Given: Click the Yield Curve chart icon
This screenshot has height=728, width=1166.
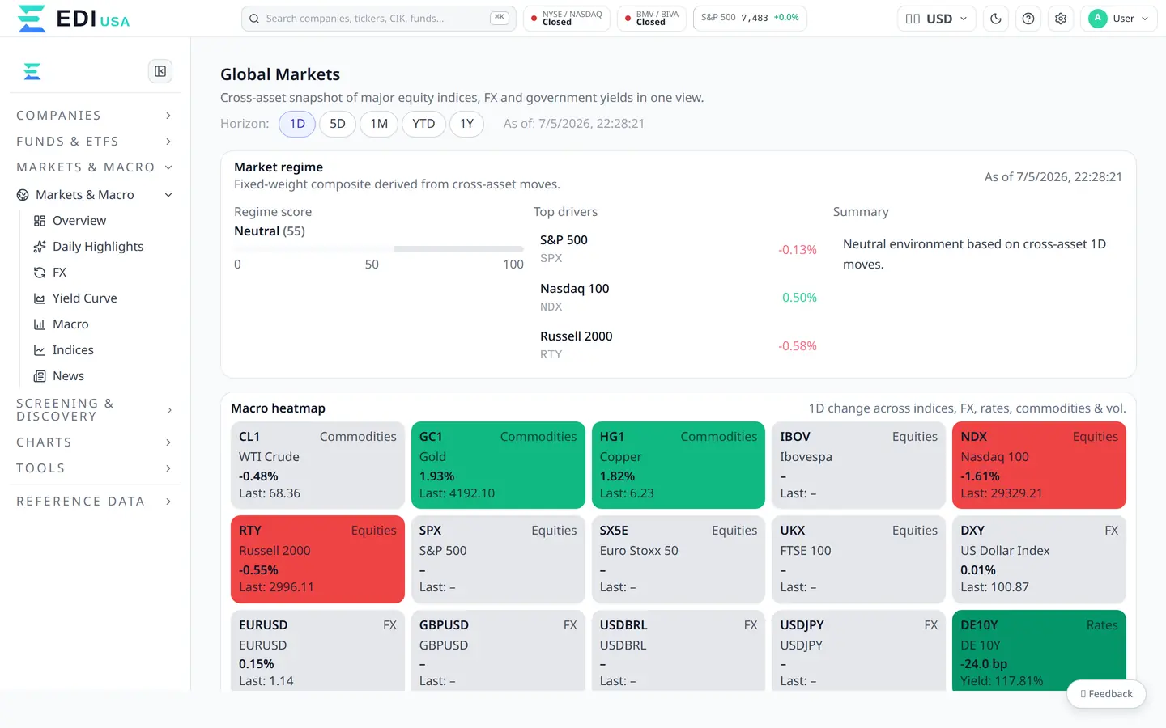Looking at the screenshot, I should click(40, 298).
